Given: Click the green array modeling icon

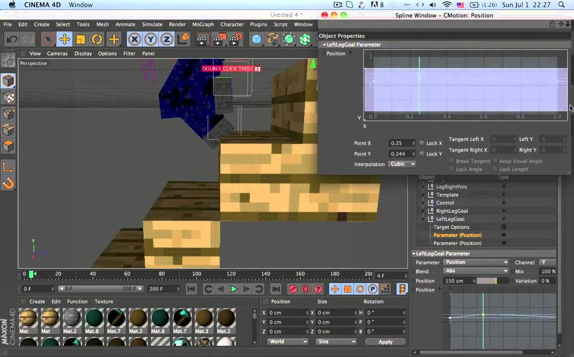Looking at the screenshot, I should pos(305,39).
